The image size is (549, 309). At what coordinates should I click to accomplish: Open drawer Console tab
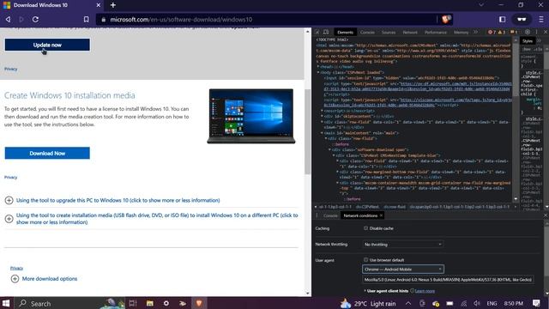point(330,215)
